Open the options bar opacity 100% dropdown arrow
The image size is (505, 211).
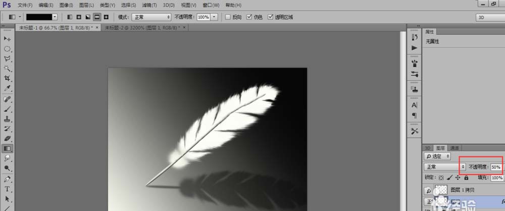214,17
